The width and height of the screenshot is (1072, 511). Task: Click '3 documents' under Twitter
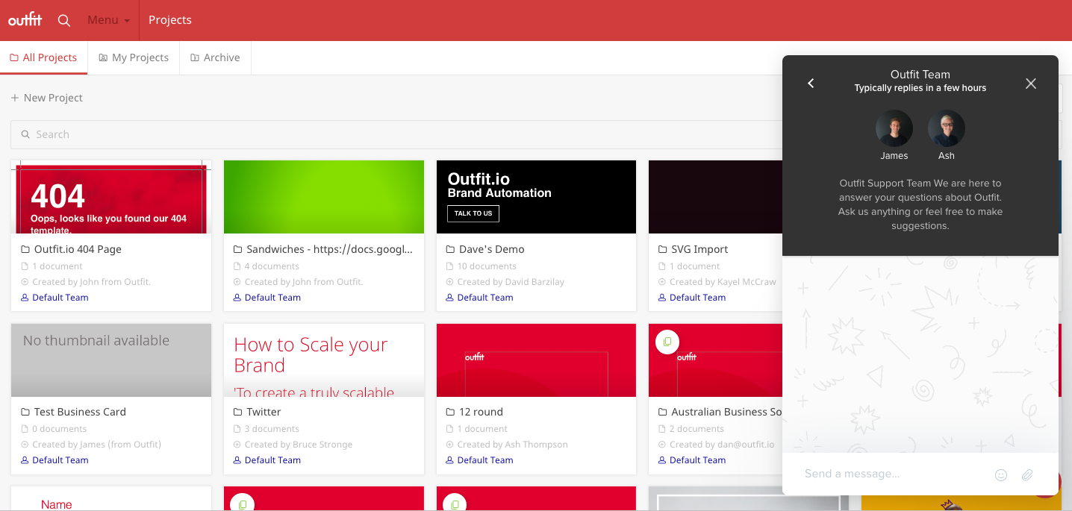click(x=272, y=429)
